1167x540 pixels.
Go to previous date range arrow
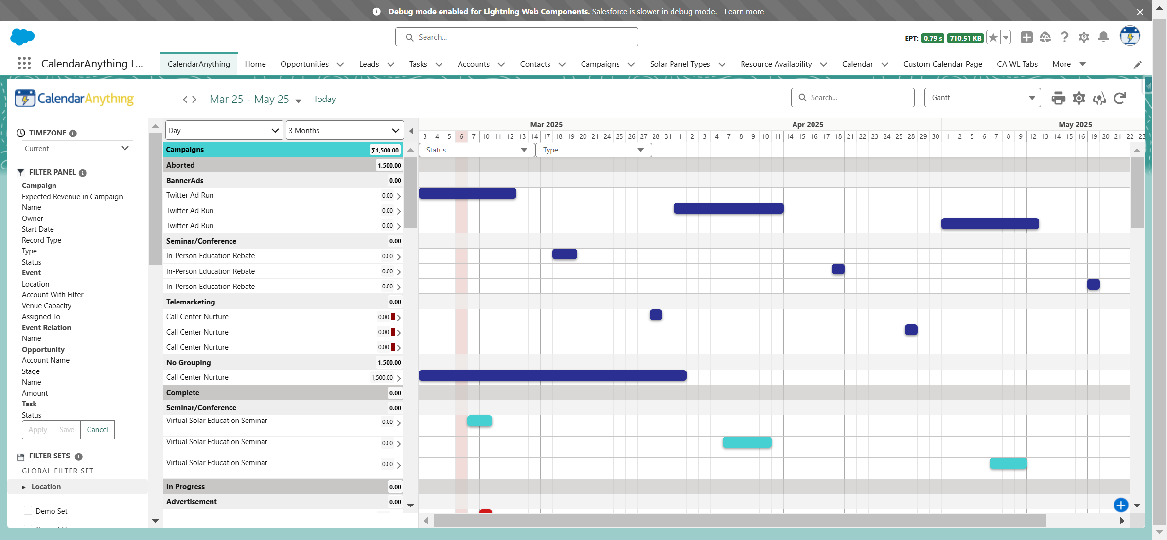pos(185,99)
